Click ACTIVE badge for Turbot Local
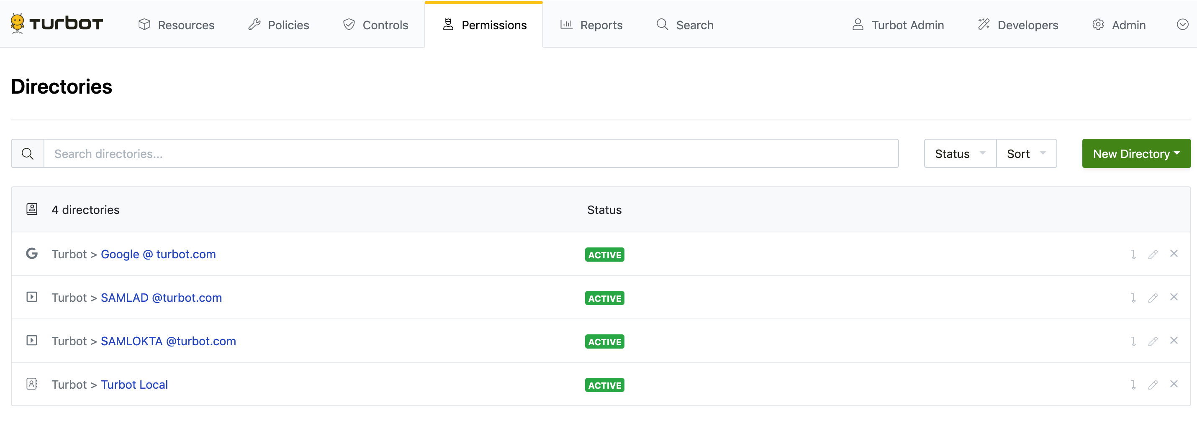 (x=604, y=385)
